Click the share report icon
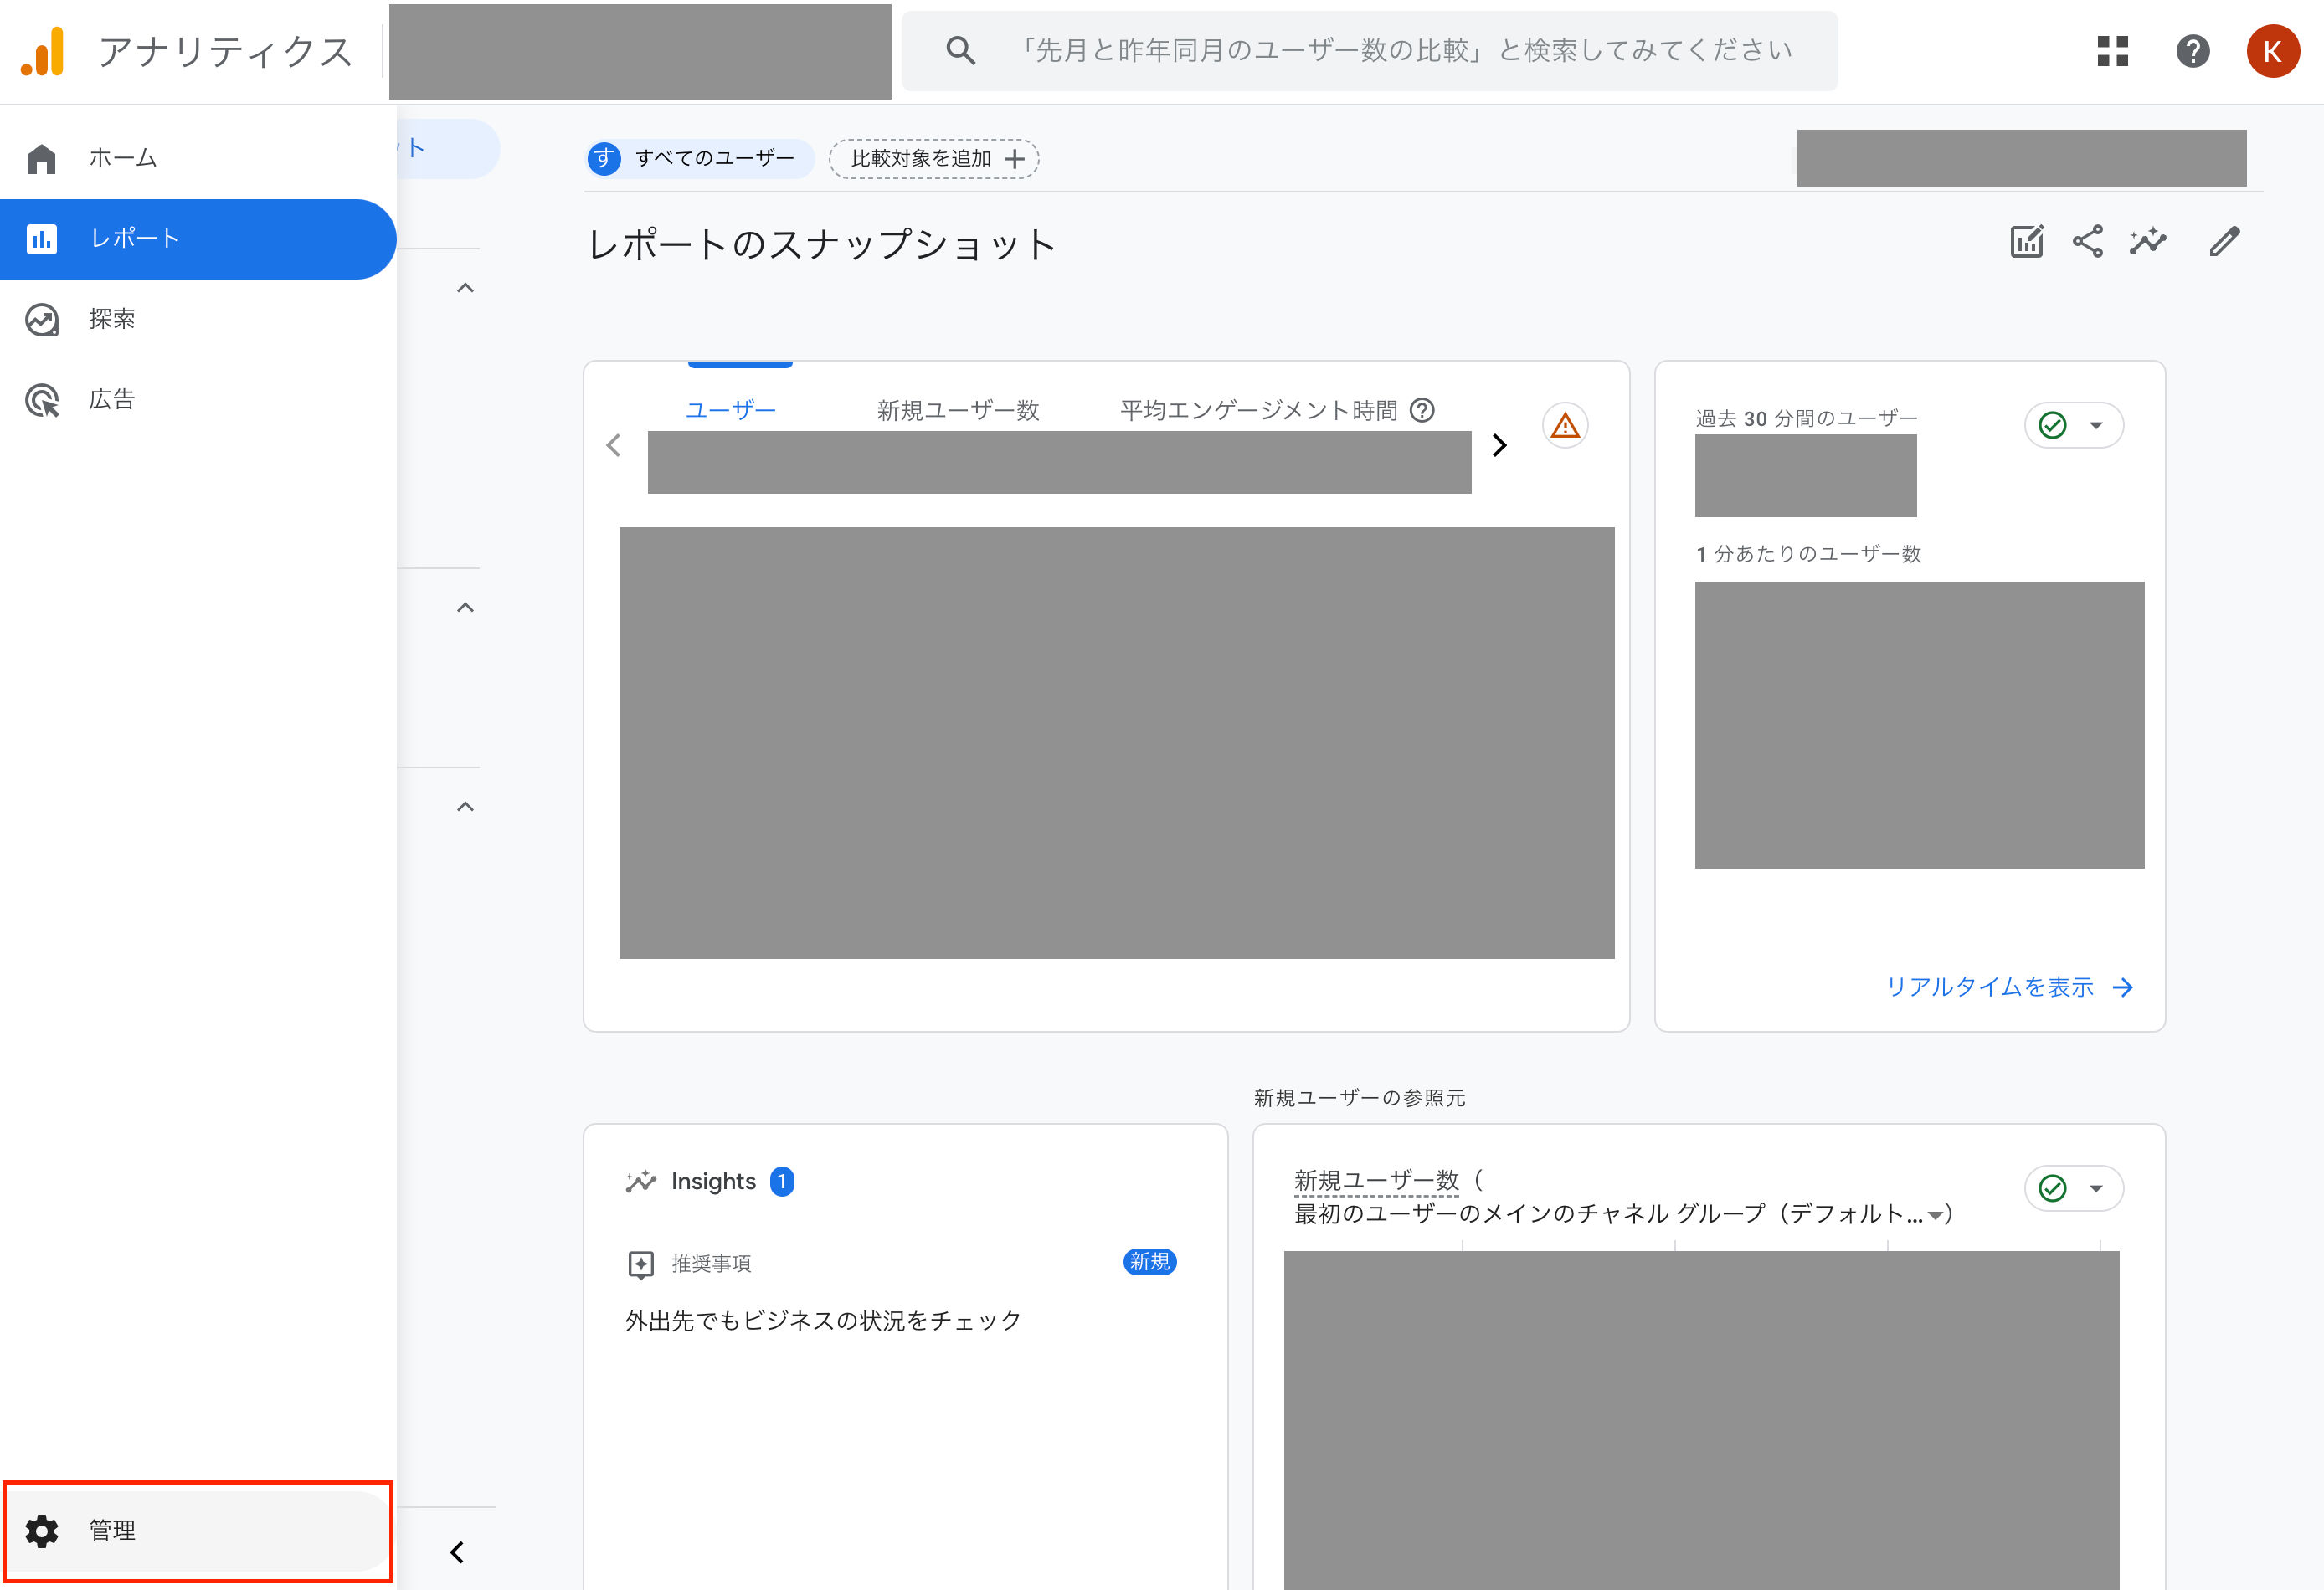 tap(2087, 241)
